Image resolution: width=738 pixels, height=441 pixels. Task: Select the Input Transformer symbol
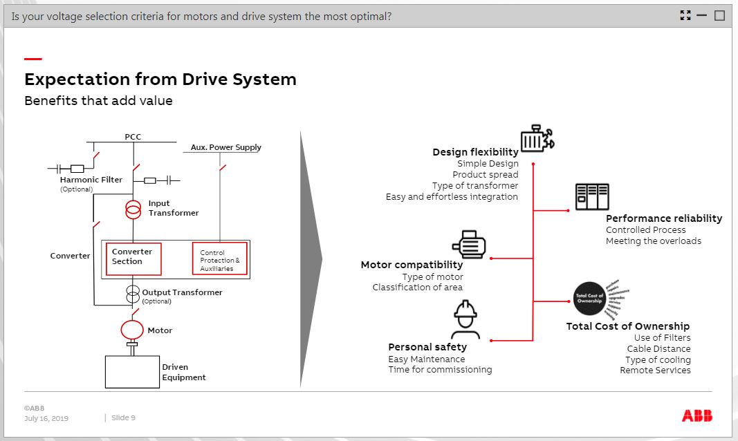(x=133, y=208)
